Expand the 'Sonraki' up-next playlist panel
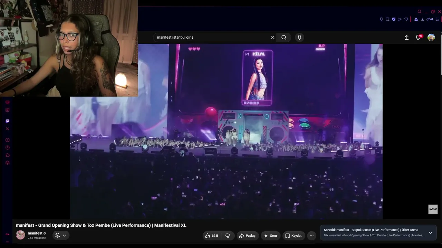This screenshot has width=442, height=248. (430, 232)
